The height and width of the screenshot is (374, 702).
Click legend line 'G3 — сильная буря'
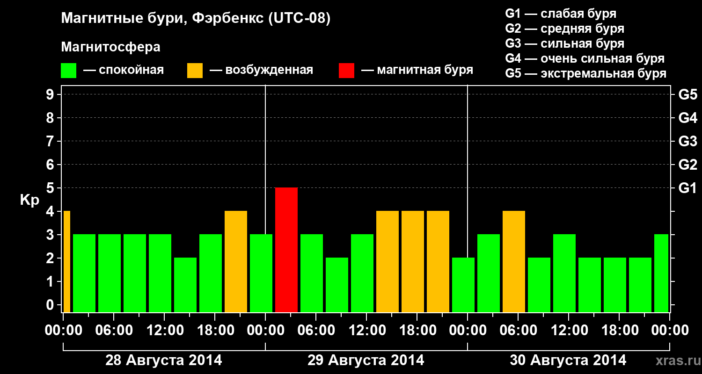[565, 43]
